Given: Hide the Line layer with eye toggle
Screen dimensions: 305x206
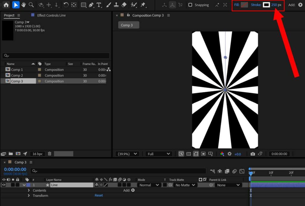Looking at the screenshot, I should point(4,185).
